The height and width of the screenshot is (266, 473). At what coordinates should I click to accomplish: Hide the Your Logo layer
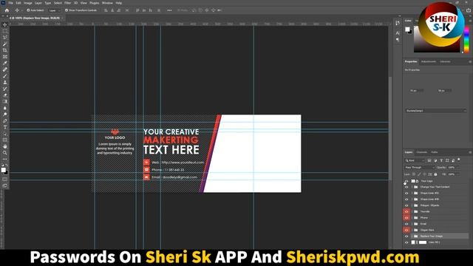click(406, 181)
